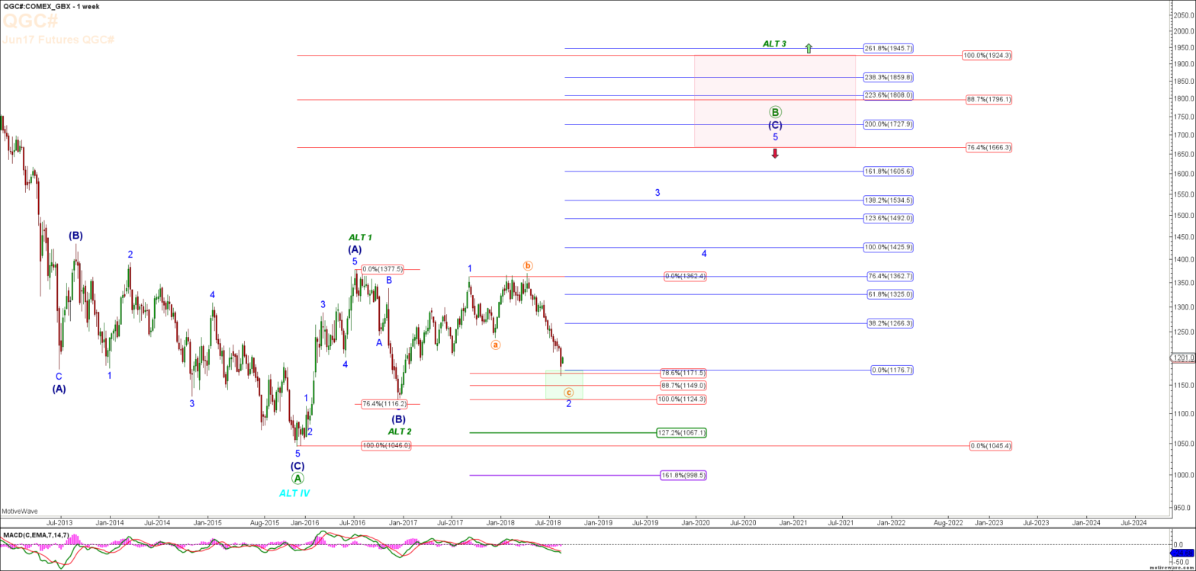Viewport: 1196px width, 571px height.
Task: Click the QGC#:COMEX_GBX - 1 week chart title
Action: click(x=50, y=6)
